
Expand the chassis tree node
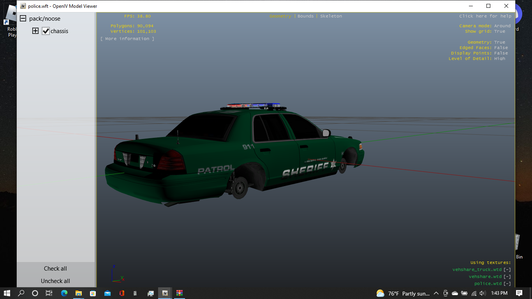tap(35, 31)
